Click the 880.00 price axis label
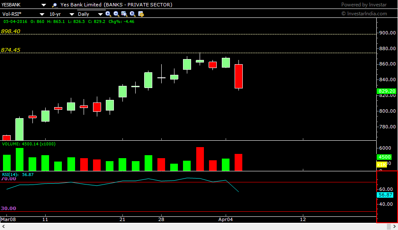The image size is (398, 230). [x=387, y=48]
